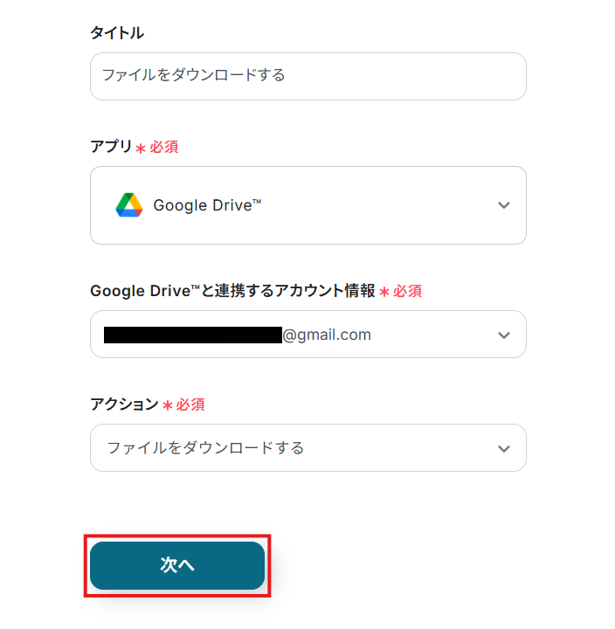Click the 必須 marker beside アクション
This screenshot has width=615, height=629.
(190, 404)
